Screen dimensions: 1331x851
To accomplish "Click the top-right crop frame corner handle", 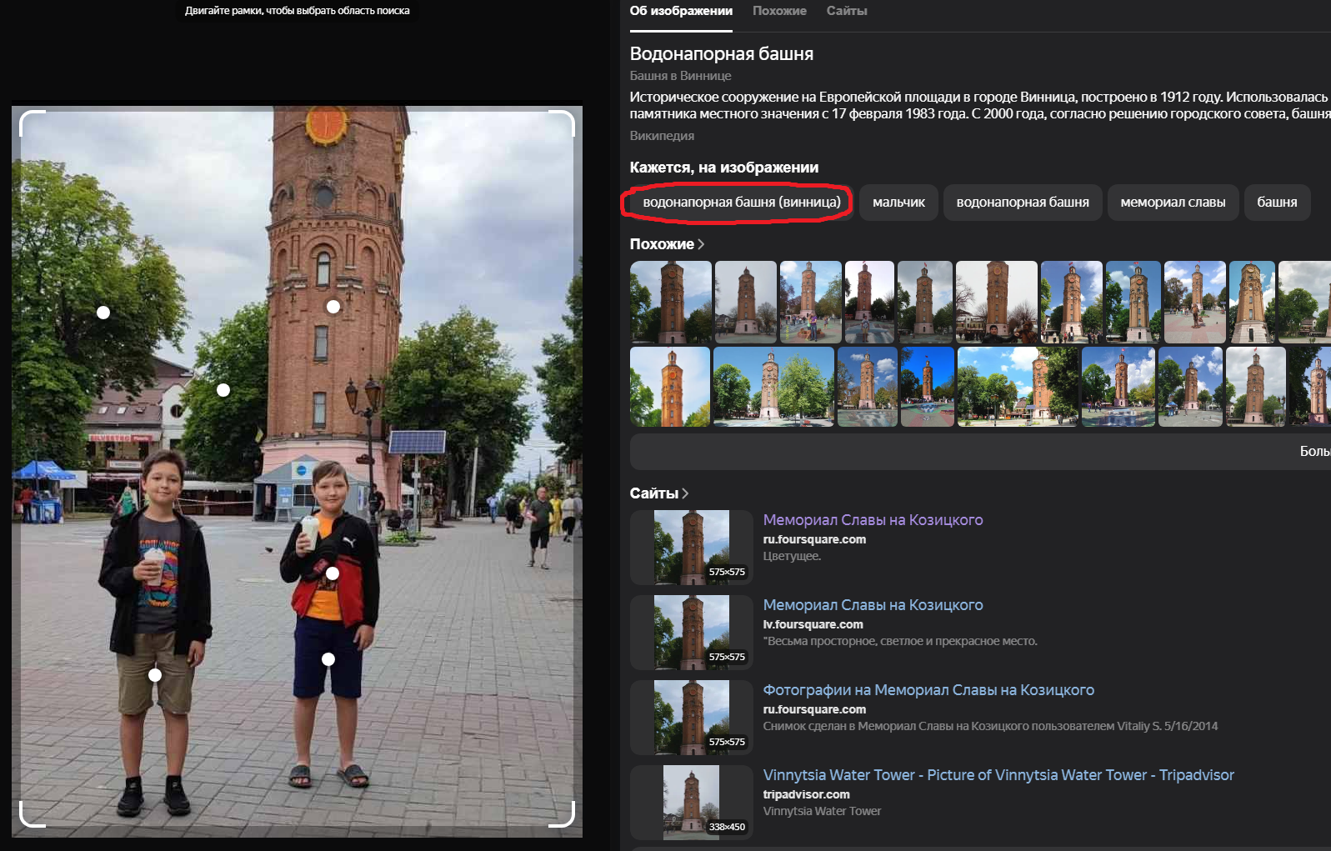I will [x=563, y=123].
